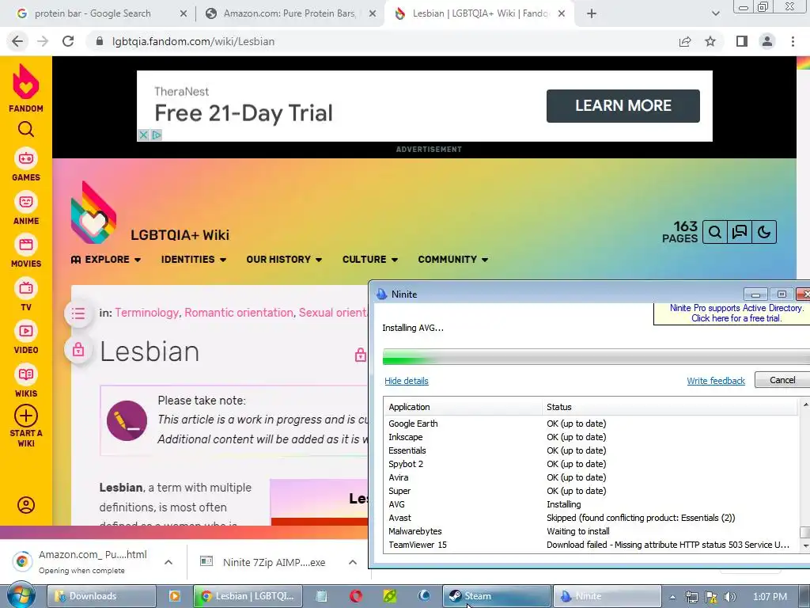Share this page icon
The height and width of the screenshot is (608, 810).
685,41
